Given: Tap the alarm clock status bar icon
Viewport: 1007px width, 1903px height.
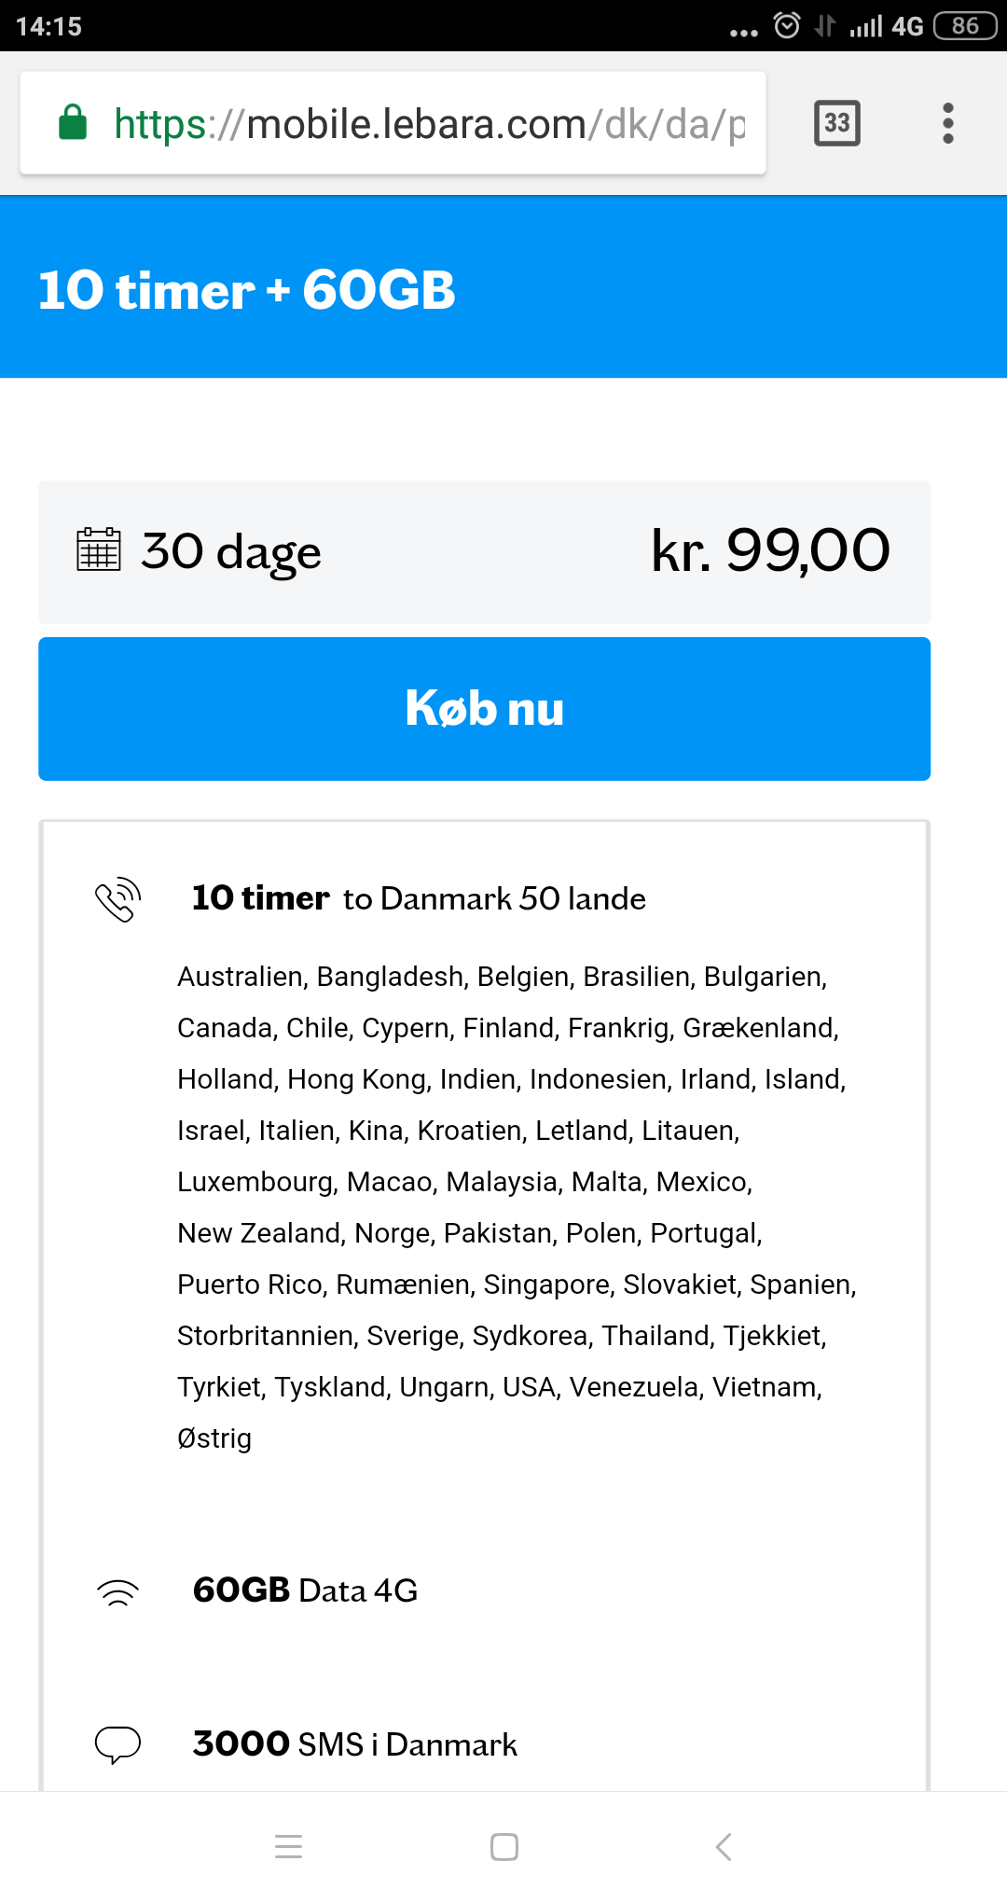Looking at the screenshot, I should (x=787, y=25).
